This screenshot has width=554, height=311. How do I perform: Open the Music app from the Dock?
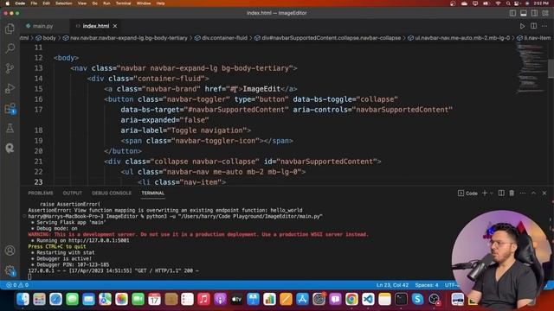[203, 299]
